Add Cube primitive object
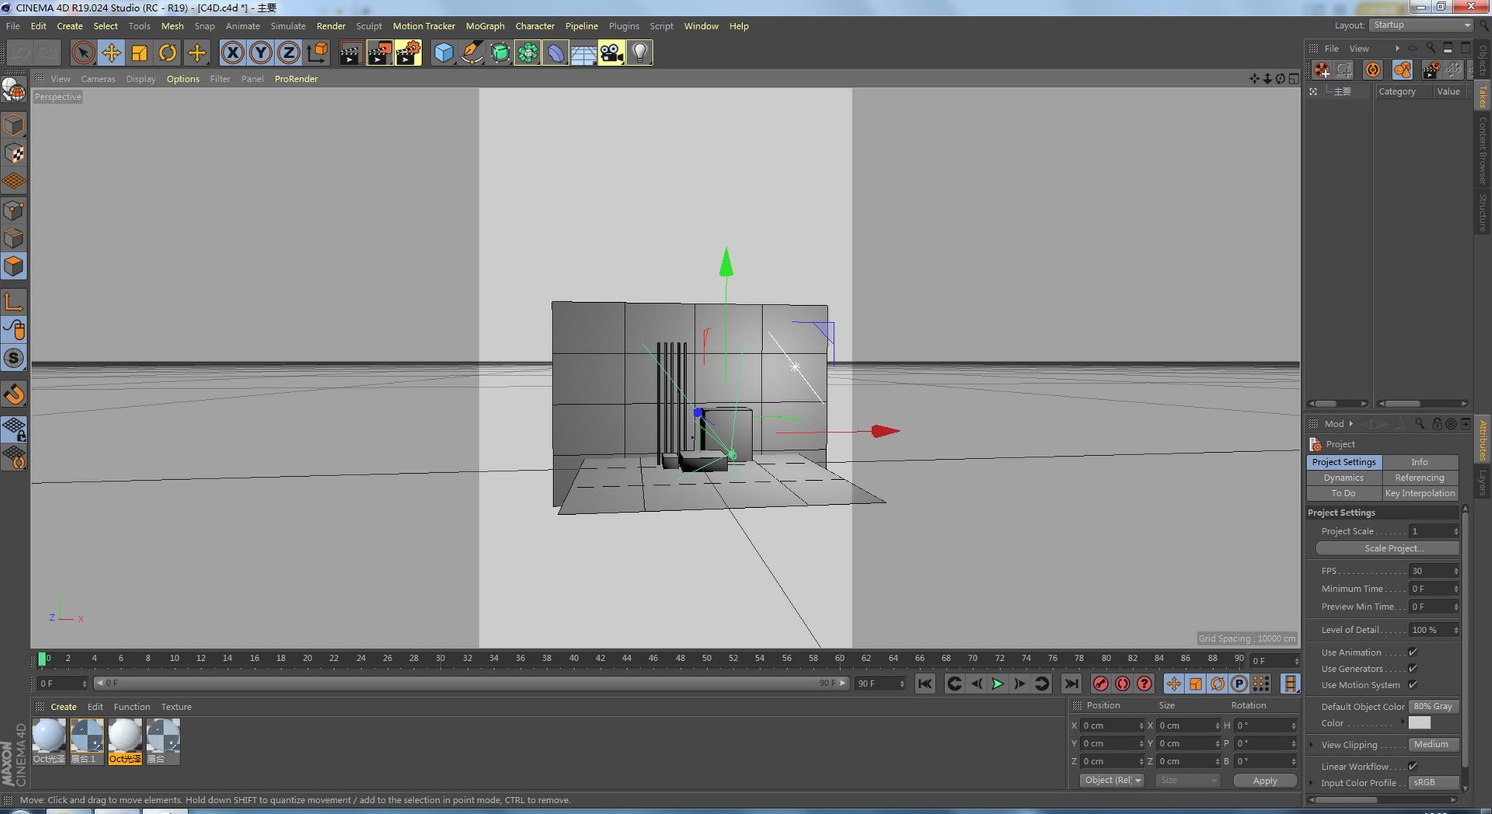1492x814 pixels. [x=444, y=53]
